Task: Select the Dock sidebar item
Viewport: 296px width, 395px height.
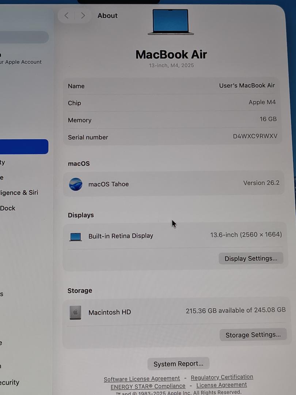Action: point(8,208)
